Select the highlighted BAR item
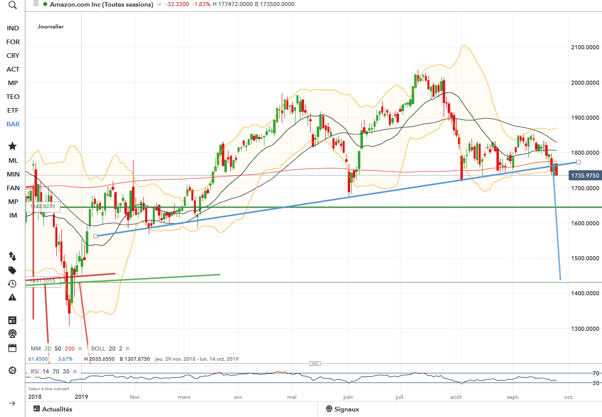 click(x=13, y=124)
